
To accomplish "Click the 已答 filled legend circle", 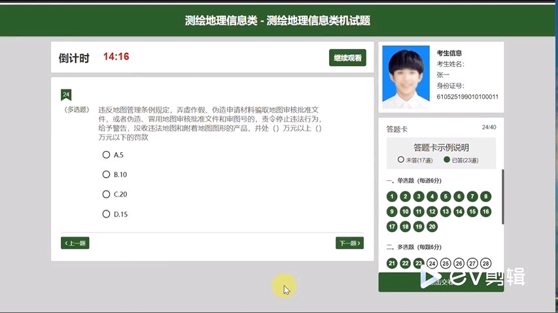I will tap(447, 159).
